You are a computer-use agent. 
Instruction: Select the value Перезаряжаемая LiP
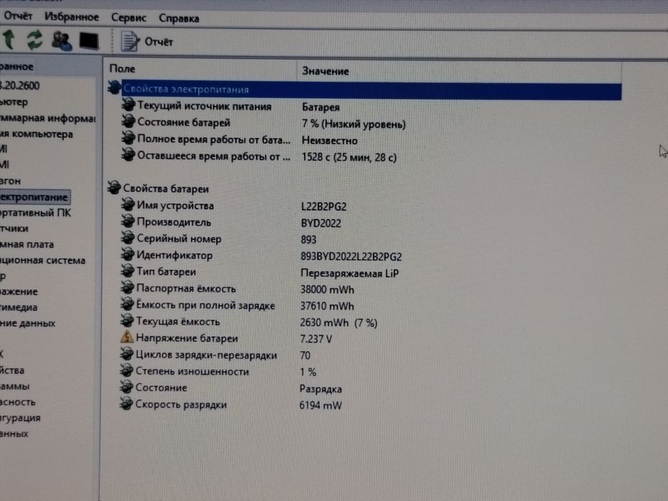[350, 273]
